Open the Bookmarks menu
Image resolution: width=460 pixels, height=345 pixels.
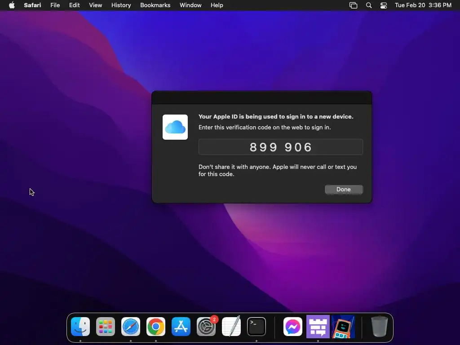click(x=155, y=5)
